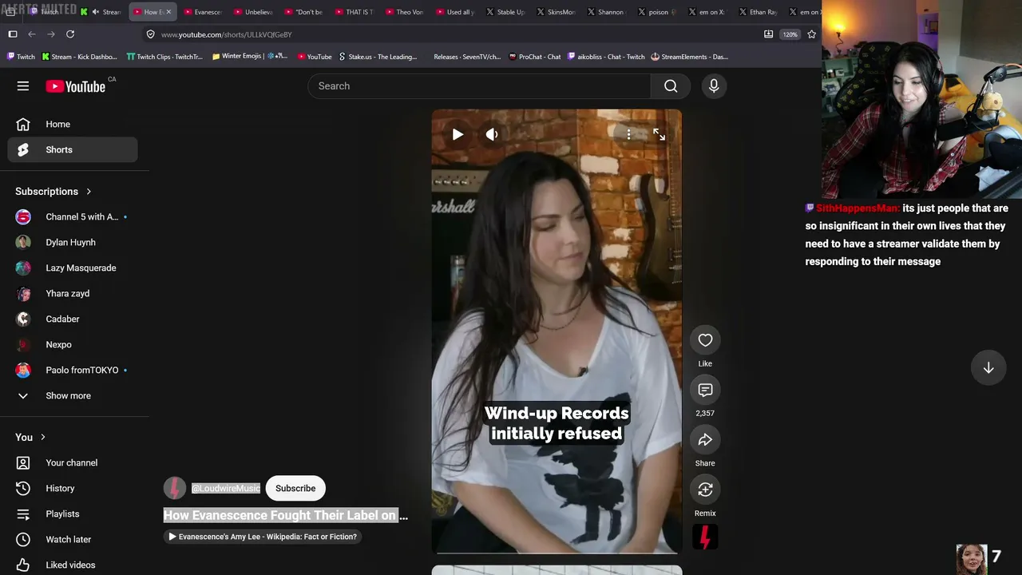Open Dylan Huynh's channel
This screenshot has width=1022, height=575.
click(x=73, y=243)
